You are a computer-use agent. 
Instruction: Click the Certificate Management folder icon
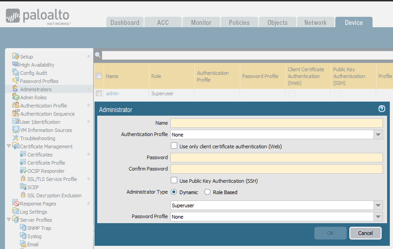tap(16, 146)
